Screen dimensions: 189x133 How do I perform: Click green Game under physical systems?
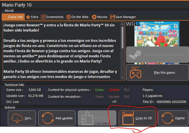point(99,90)
